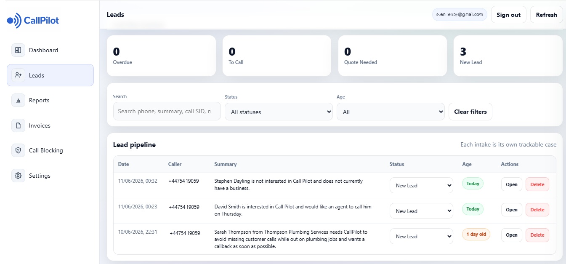
Task: Click the Caller column header
Action: pyautogui.click(x=175, y=164)
